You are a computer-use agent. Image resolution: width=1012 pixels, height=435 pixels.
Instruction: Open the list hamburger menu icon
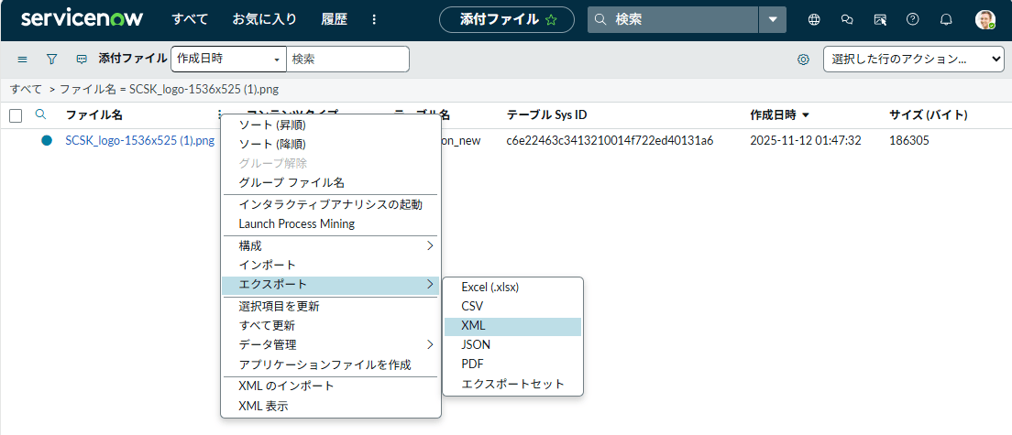pos(23,59)
